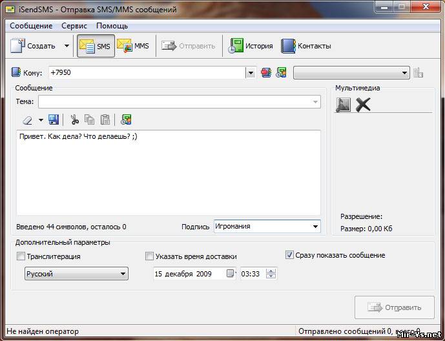This screenshot has height=341, width=445.
Task: Click the iSendSMS title bar app icon
Action: (10, 9)
